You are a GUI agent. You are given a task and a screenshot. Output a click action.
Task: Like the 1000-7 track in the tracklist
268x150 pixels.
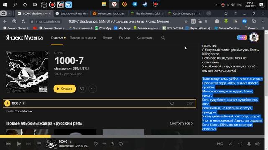coord(172,103)
